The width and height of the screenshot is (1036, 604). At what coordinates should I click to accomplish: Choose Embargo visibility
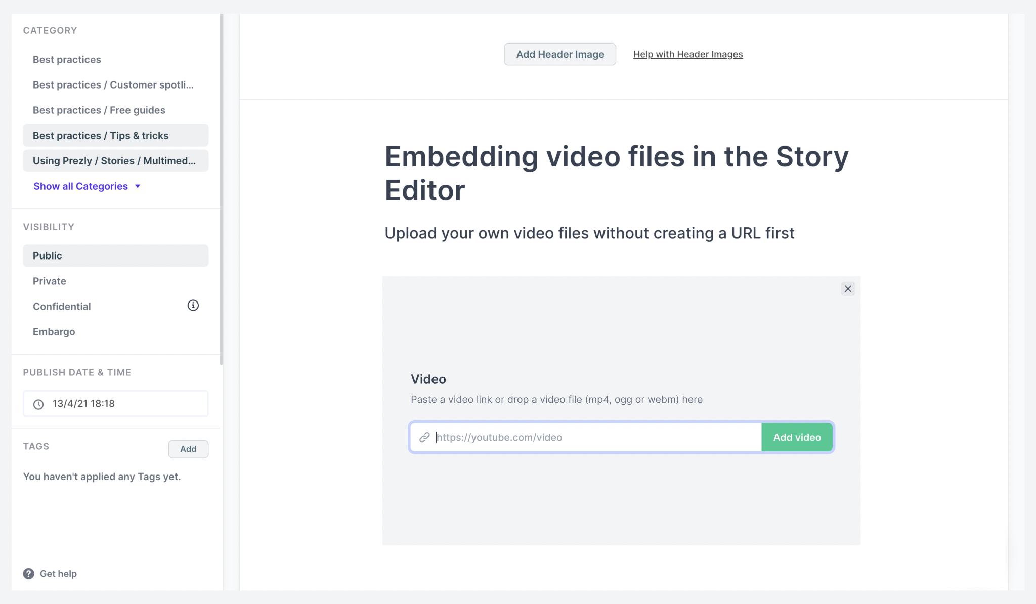[x=115, y=332]
